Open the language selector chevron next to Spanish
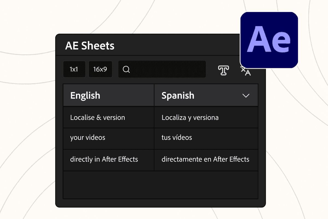This screenshot has height=219, width=328. (x=245, y=96)
